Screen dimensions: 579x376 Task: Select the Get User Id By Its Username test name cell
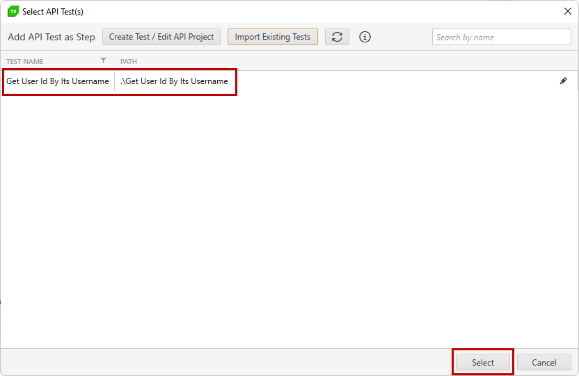point(58,81)
